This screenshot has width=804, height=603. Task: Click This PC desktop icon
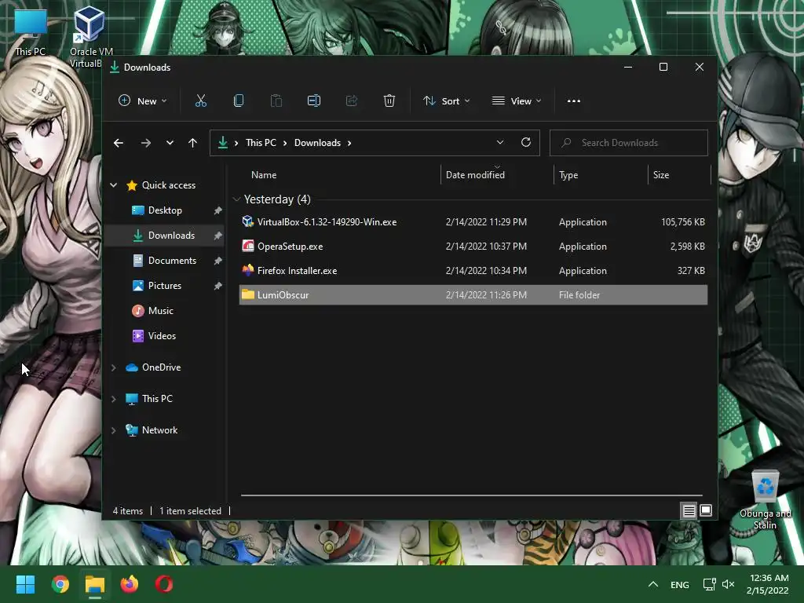click(x=31, y=32)
